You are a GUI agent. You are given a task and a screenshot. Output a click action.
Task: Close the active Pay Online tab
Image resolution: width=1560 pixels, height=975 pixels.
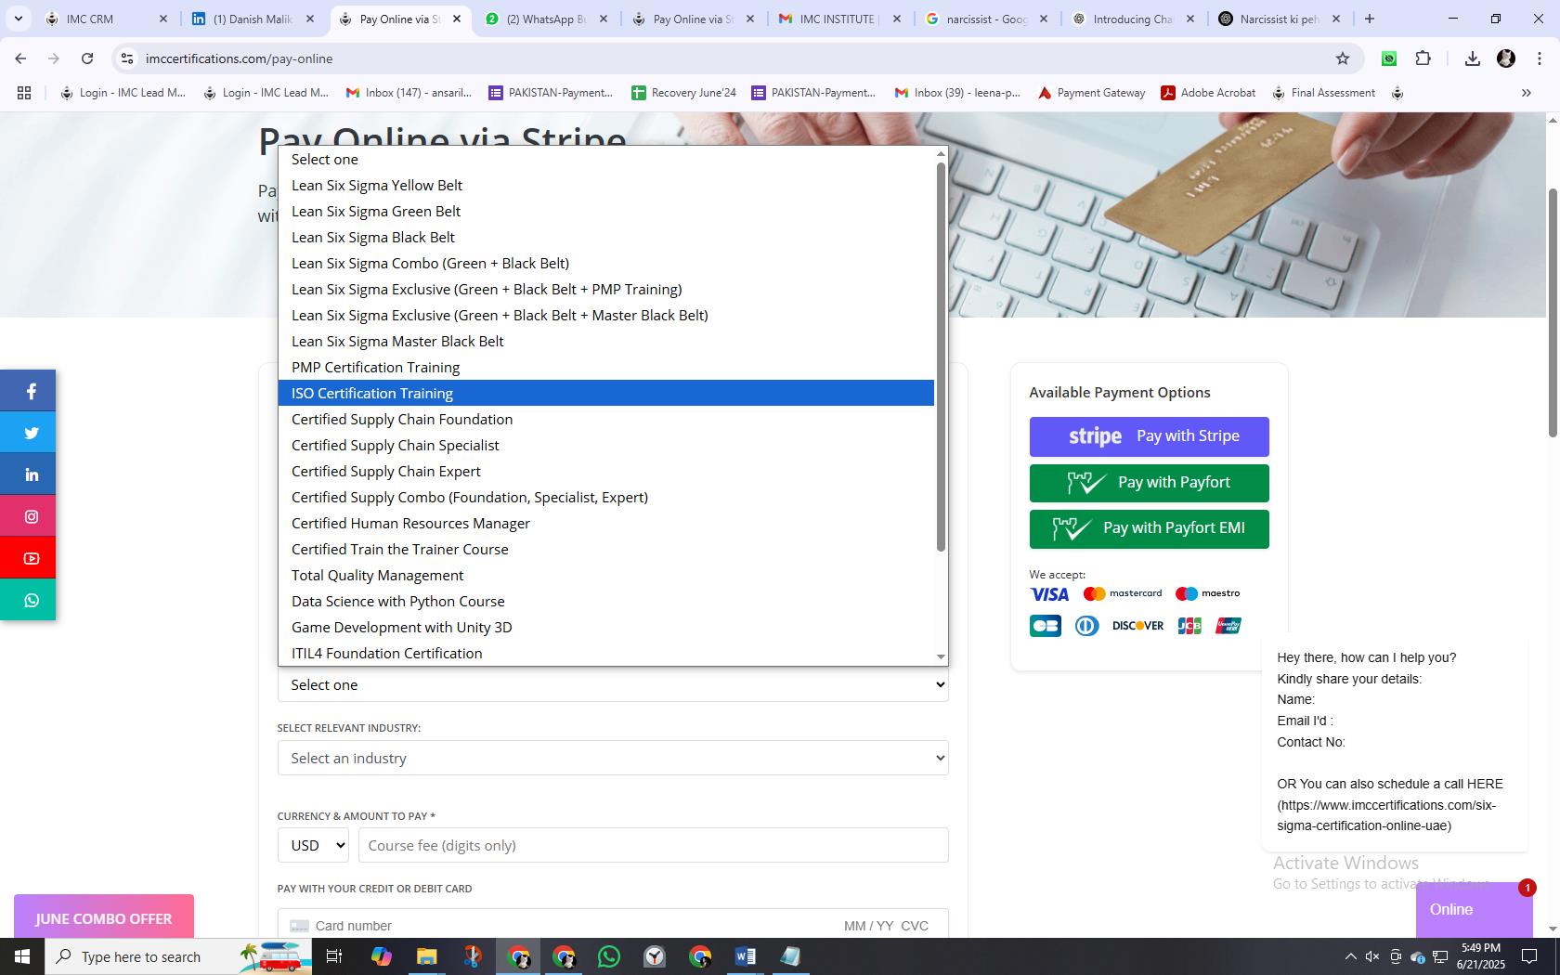pos(456,19)
